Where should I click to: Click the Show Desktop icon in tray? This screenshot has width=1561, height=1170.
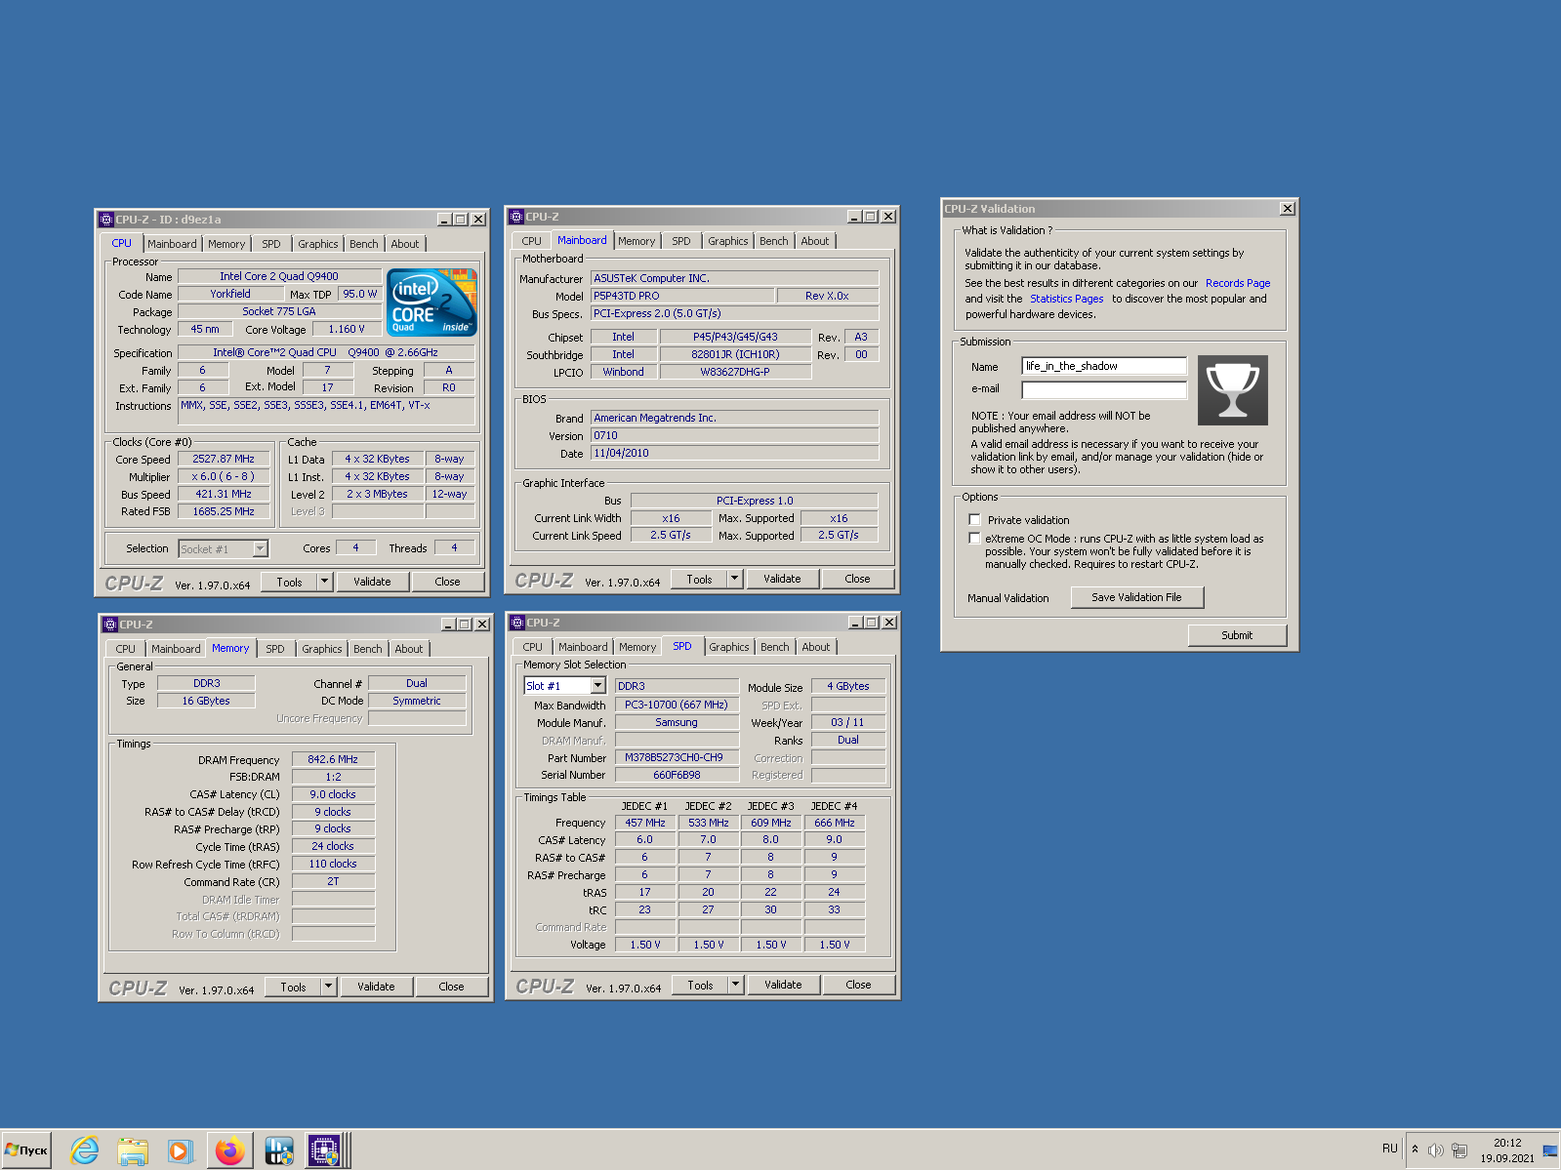coord(1550,1150)
